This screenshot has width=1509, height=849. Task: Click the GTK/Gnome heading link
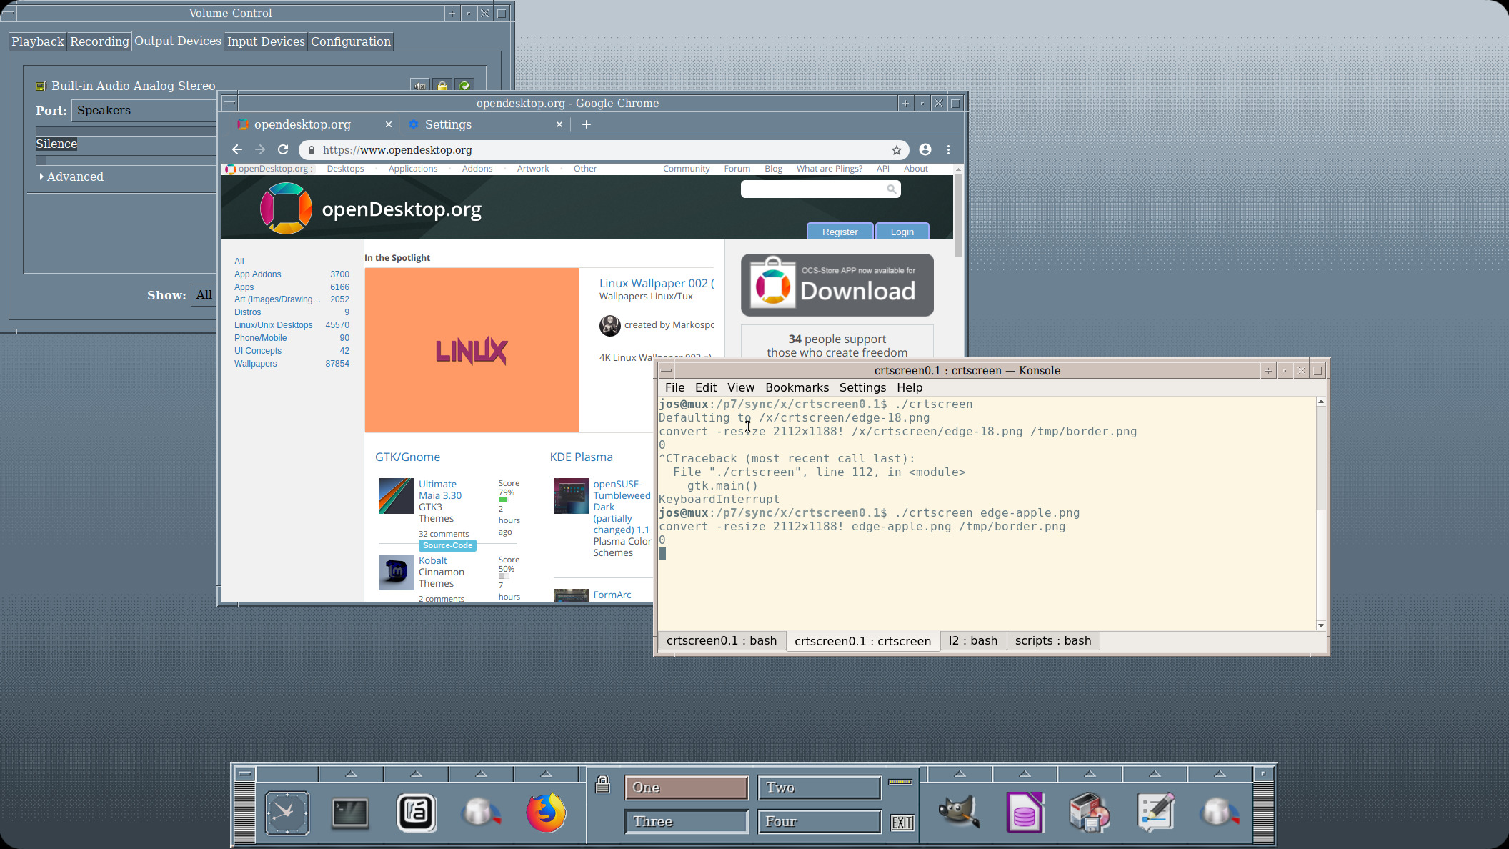[x=408, y=457]
